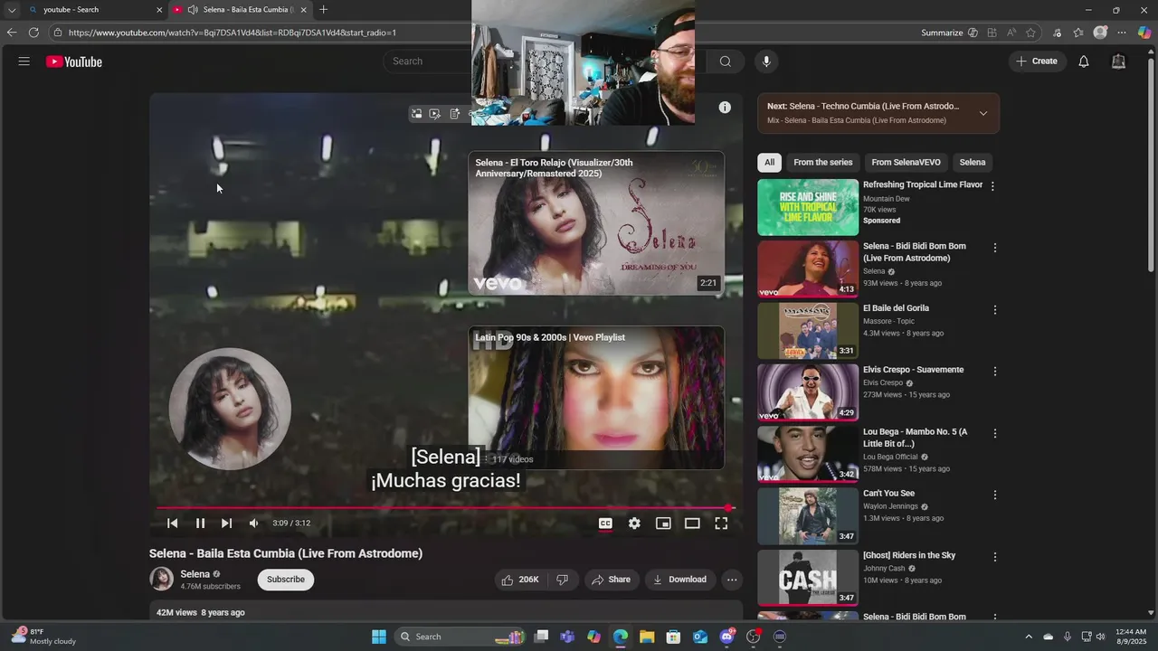The image size is (1158, 651).
Task: Open the Copilot sidebar icon
Action: (1144, 33)
